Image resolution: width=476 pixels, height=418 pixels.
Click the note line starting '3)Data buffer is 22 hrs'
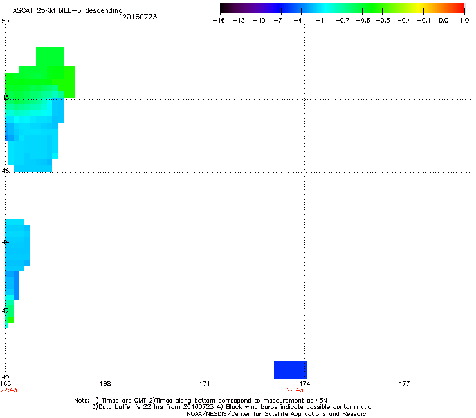[x=233, y=407]
